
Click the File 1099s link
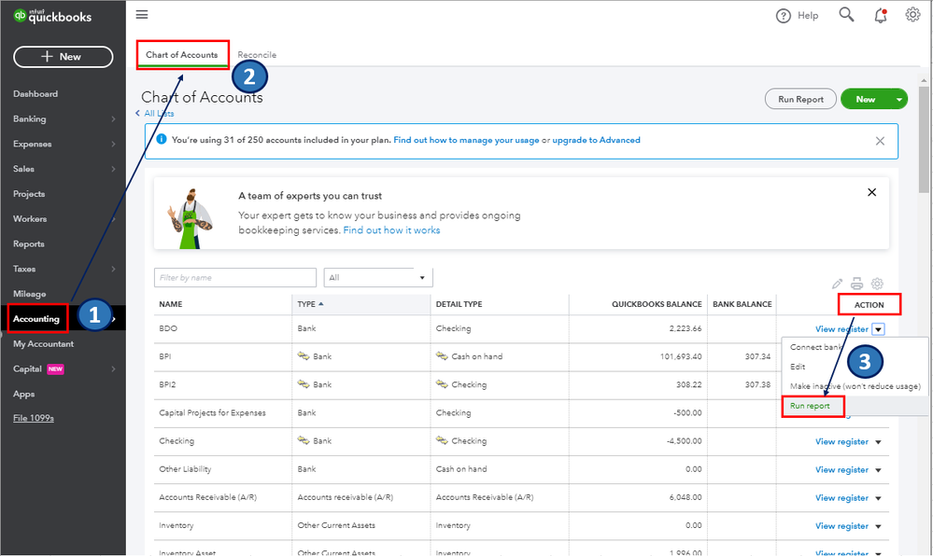[x=34, y=418]
